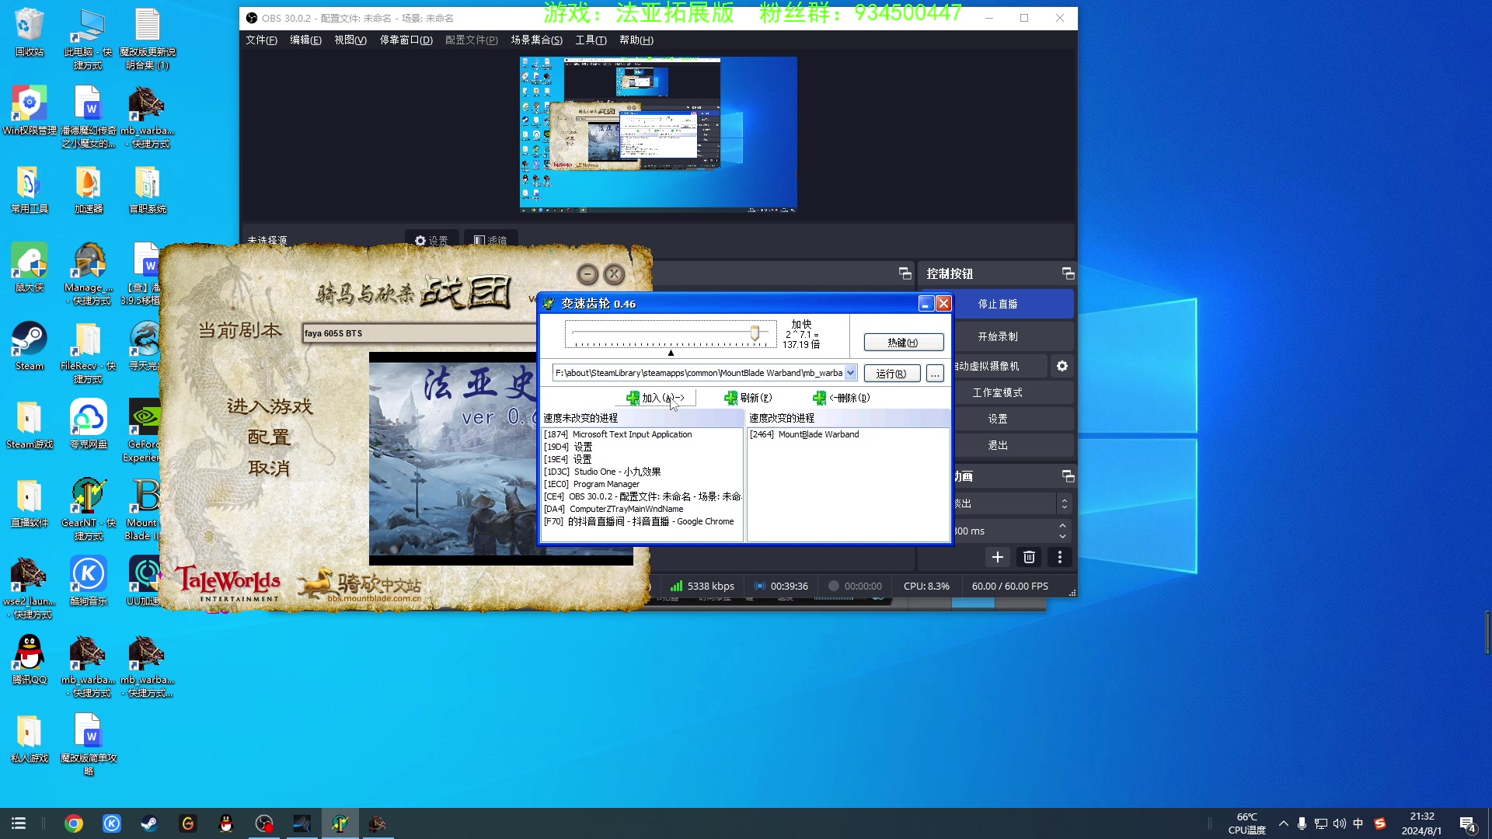1492x839 pixels.
Task: Open the 工具(T) menu in OBS
Action: click(x=591, y=40)
